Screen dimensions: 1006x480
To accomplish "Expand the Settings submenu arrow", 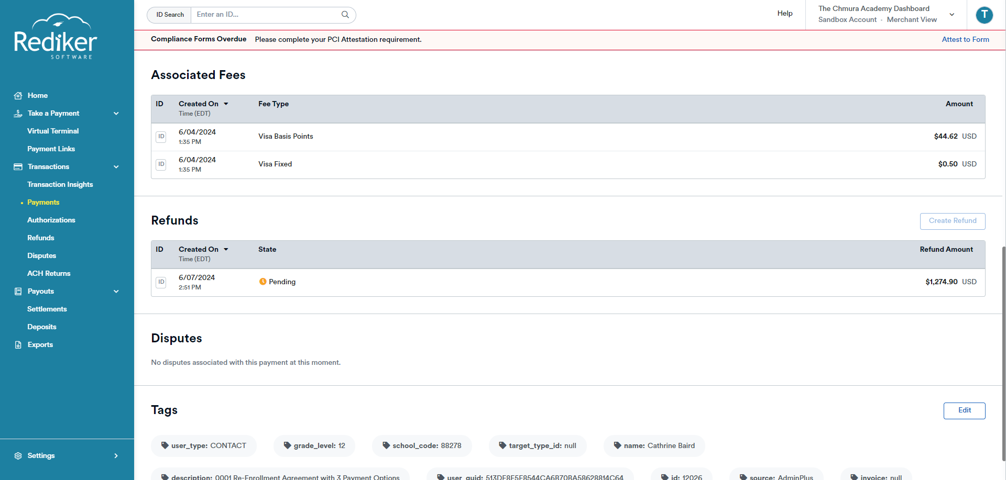I will tap(116, 456).
